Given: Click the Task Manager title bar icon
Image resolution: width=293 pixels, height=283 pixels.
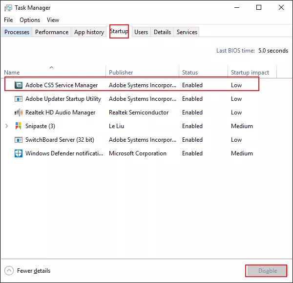Looking at the screenshot, I should (8, 8).
